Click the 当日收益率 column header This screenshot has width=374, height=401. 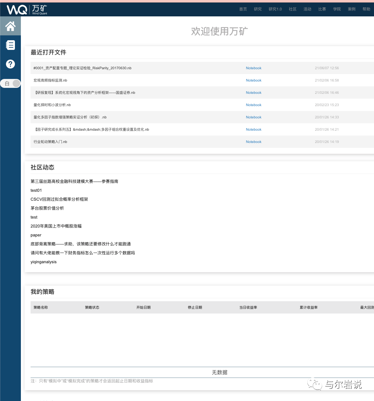[x=248, y=308]
